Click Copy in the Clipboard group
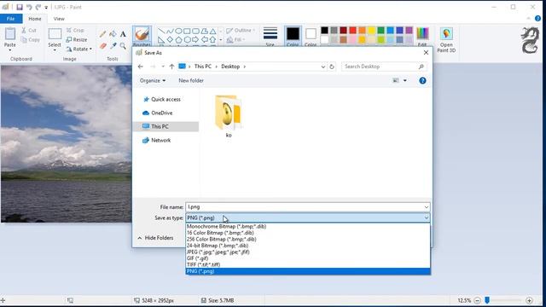Viewport: 546px width, 307px height. [31, 40]
